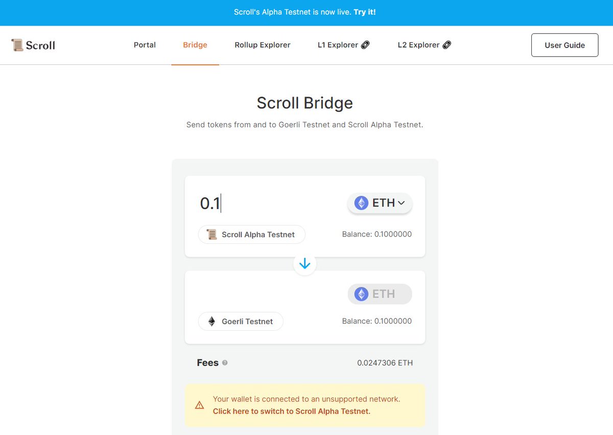This screenshot has height=435, width=613.
Task: Open the User Guide button
Action: [x=564, y=45]
